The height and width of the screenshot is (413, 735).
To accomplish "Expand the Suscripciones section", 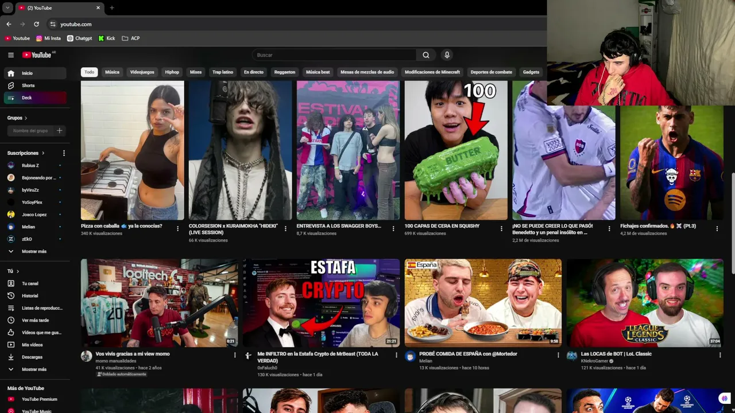I will [26, 153].
